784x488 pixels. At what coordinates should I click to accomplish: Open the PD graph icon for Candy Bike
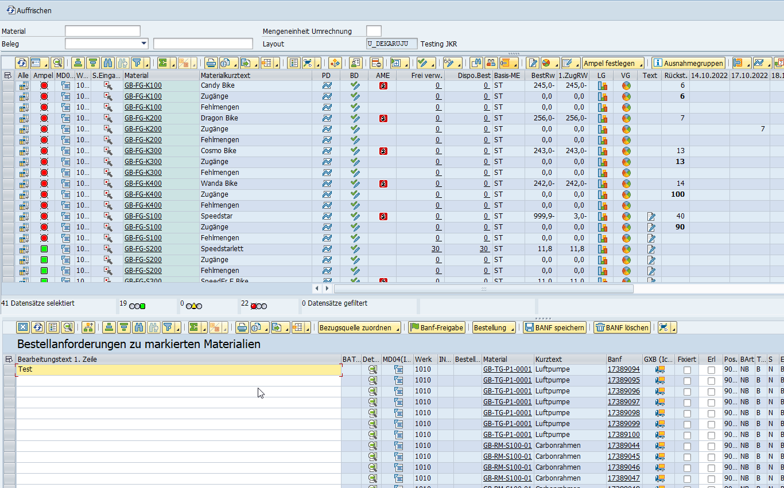(x=327, y=85)
